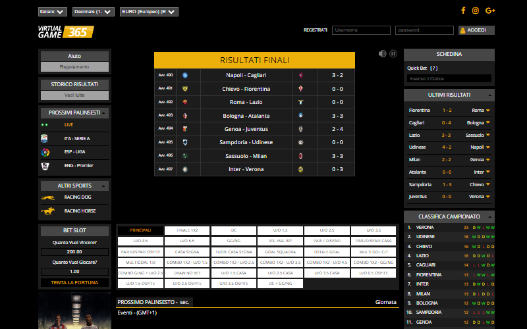This screenshot has height=329, width=527.
Task: Pause the results video
Action: tap(393, 54)
